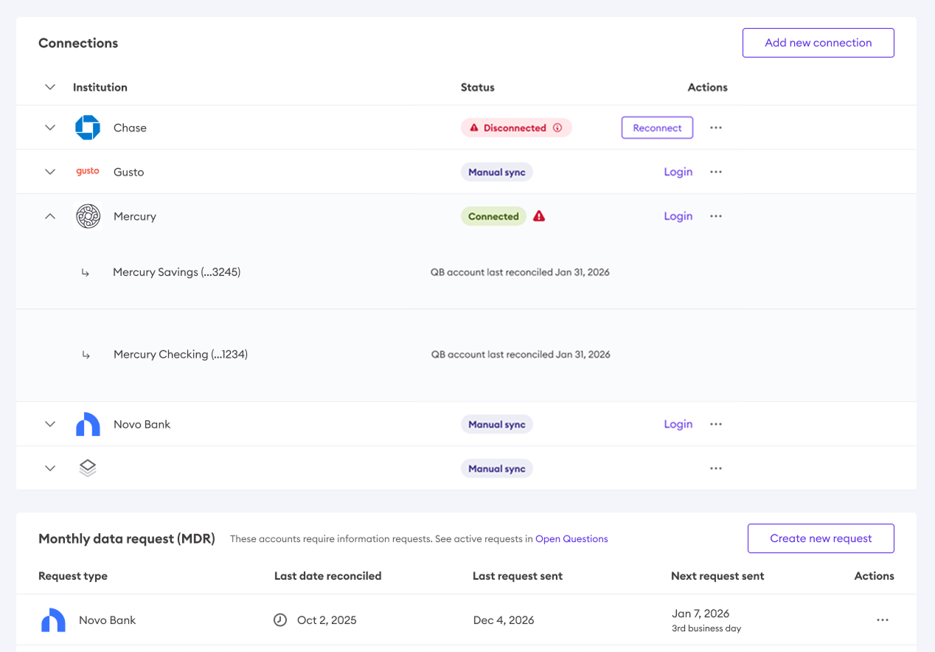935x652 pixels.
Task: Click the Next request sent column header
Action: click(717, 576)
